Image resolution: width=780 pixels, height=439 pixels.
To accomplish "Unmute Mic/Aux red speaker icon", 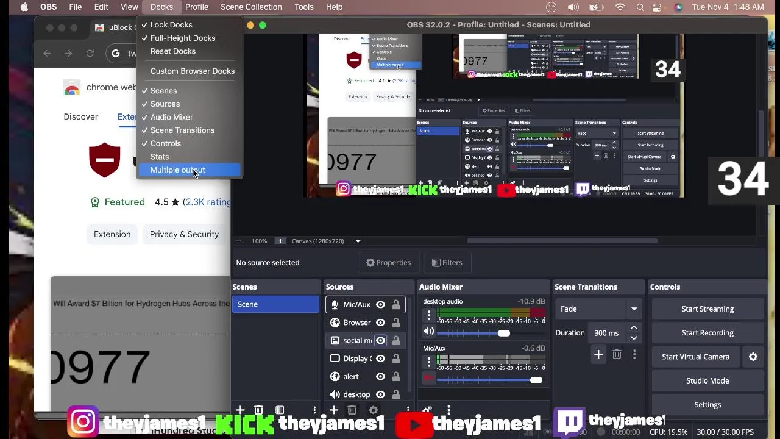I will [x=429, y=379].
